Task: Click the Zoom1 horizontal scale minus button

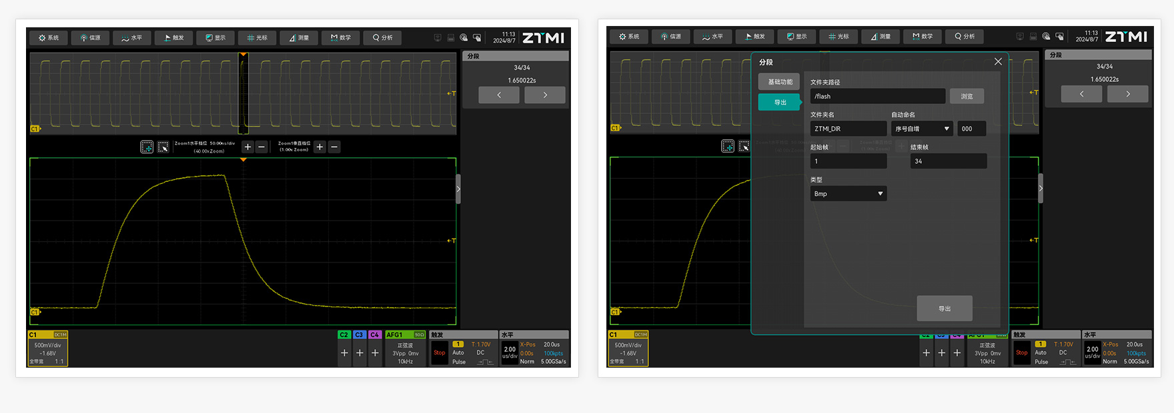Action: click(262, 147)
